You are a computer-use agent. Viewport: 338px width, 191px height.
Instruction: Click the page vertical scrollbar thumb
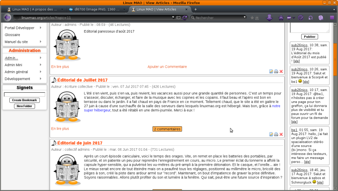pos(335,59)
